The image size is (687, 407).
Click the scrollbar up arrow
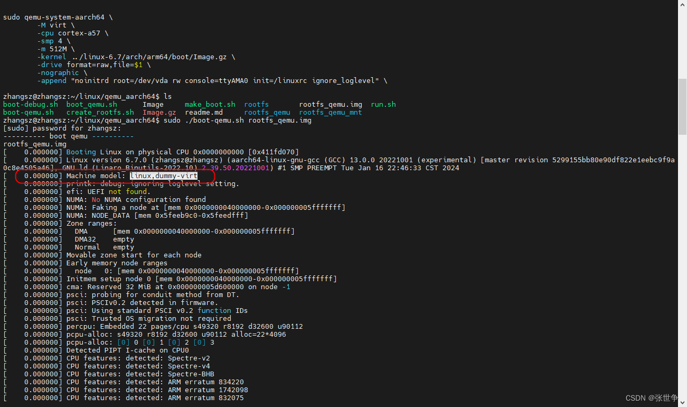point(683,4)
